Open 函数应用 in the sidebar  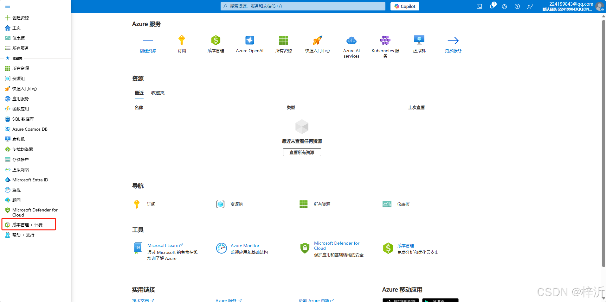[21, 109]
